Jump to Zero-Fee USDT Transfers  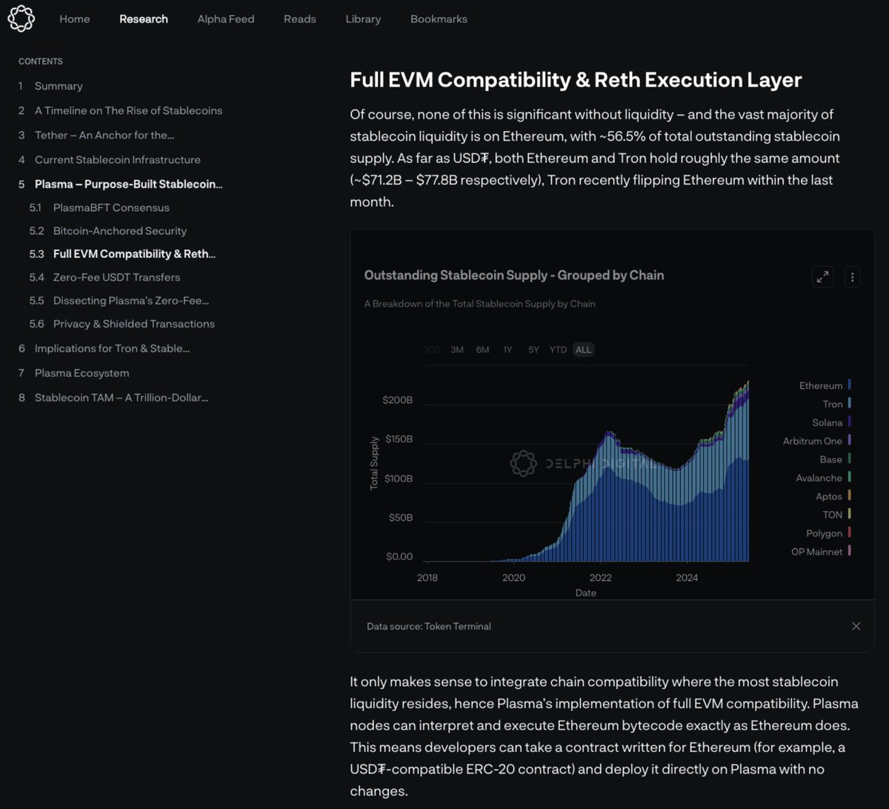116,277
